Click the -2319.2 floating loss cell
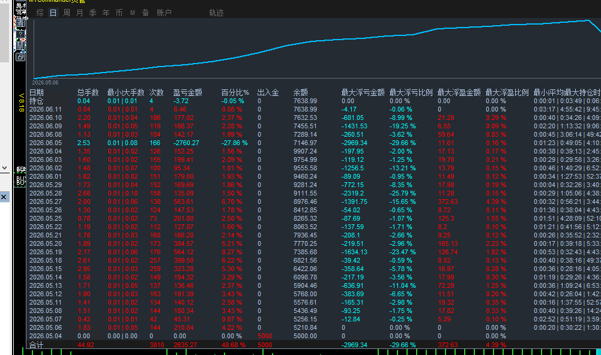The image size is (601, 355). point(352,193)
